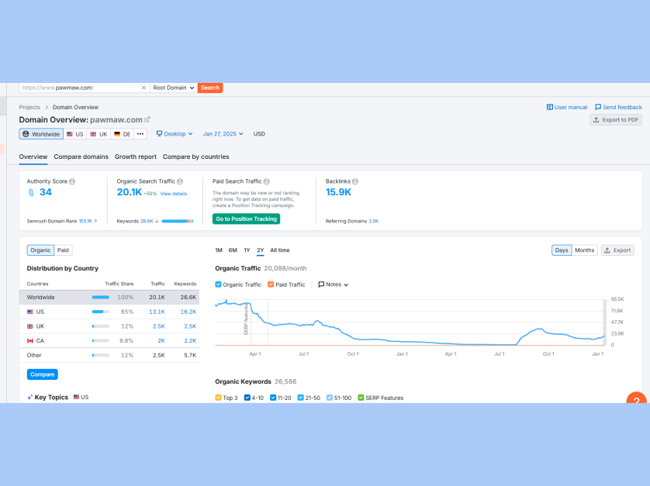
Task: Select the Germany (DE) flag filter
Action: [123, 134]
